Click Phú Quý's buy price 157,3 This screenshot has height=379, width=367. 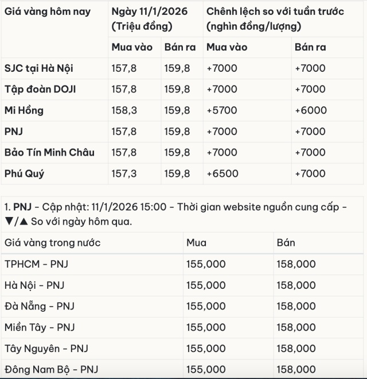pyautogui.click(x=124, y=173)
